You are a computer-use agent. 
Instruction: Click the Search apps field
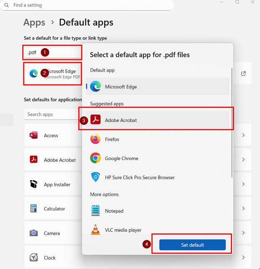point(53,114)
